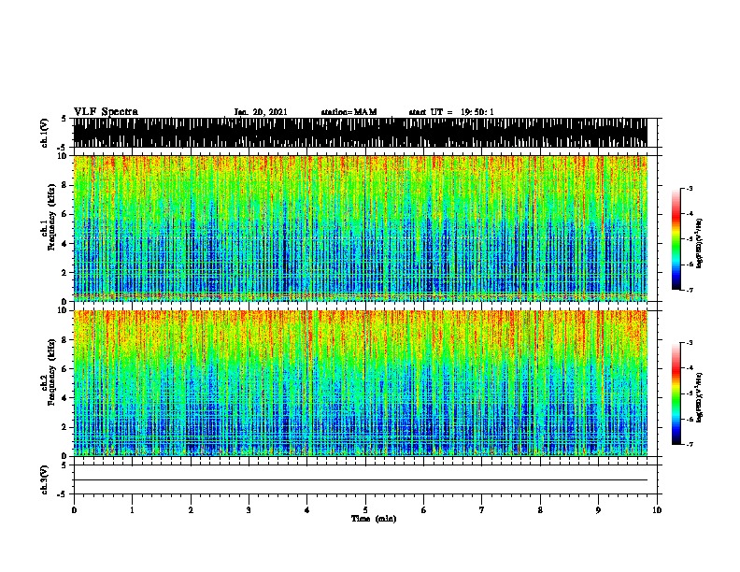Viewport: 740px width, 572px height.
Task: Click time axis tick label "7"
Action: pos(482,509)
